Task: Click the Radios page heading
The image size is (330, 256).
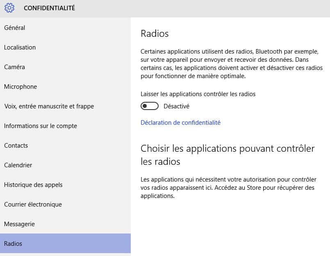Action: 155,34
